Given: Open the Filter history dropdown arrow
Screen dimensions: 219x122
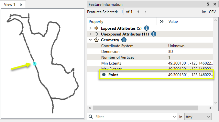Looking at the screenshot, I should (174, 117).
